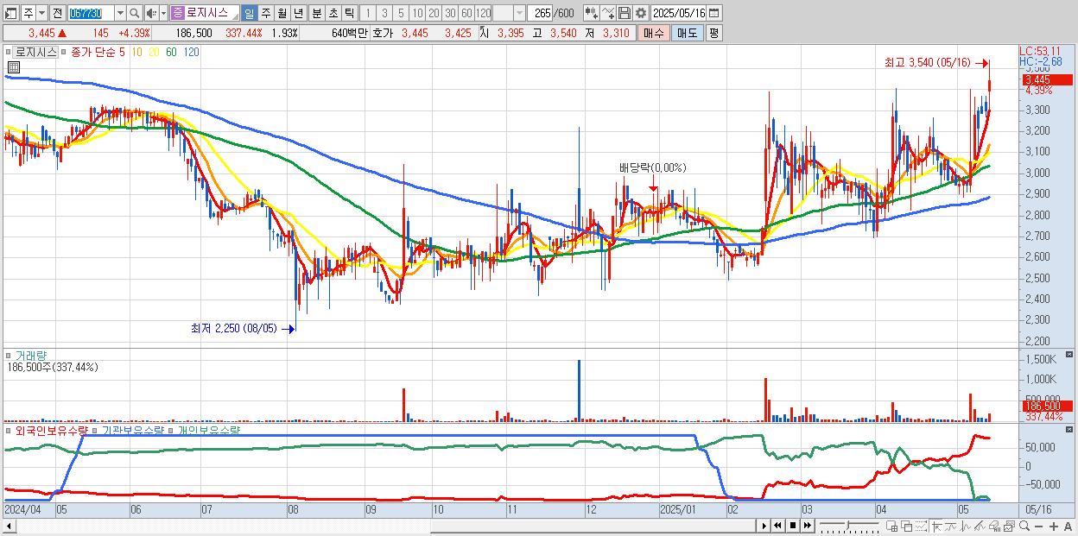
Task: Close the volume panel with its corner button
Action: pos(1069,355)
